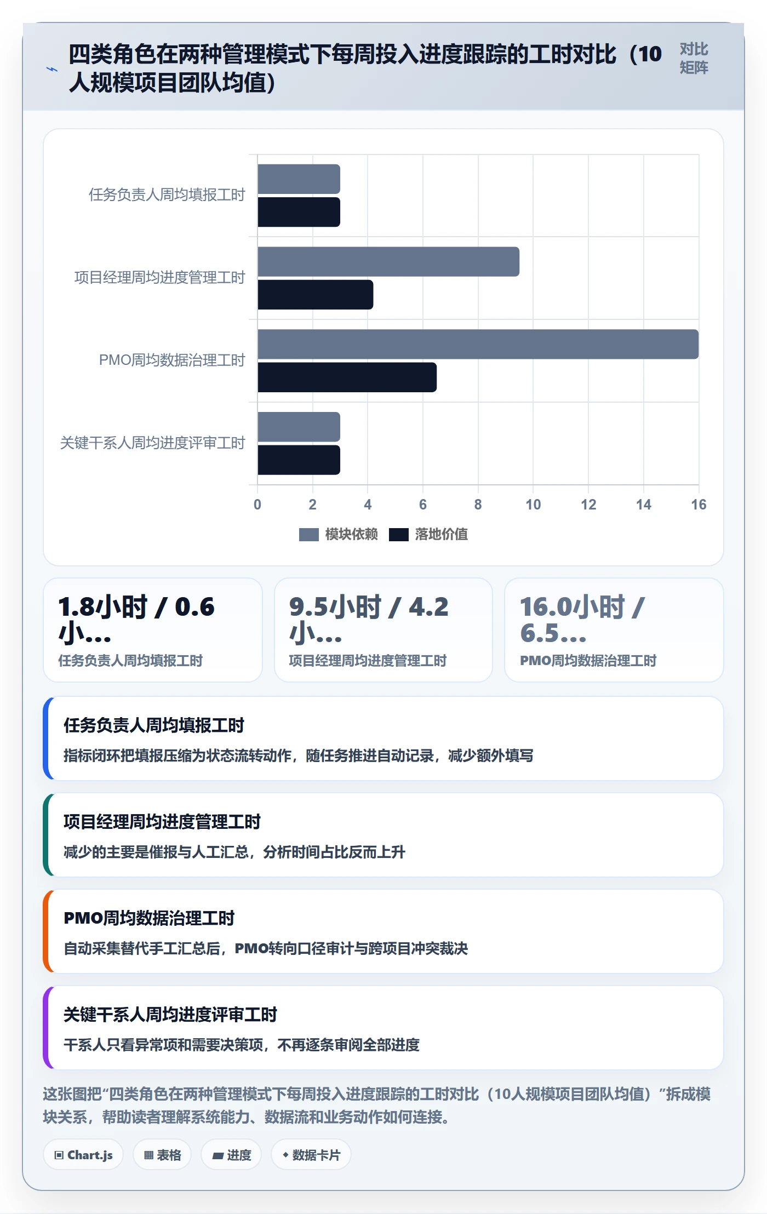Click the 落地价值 bar for PMO周均数据治理工时
This screenshot has width=767, height=1214.
347,377
